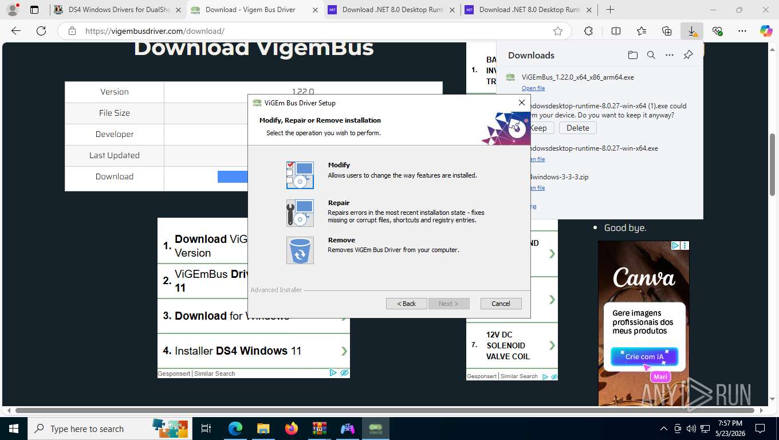Click taskbar search box

(109, 429)
